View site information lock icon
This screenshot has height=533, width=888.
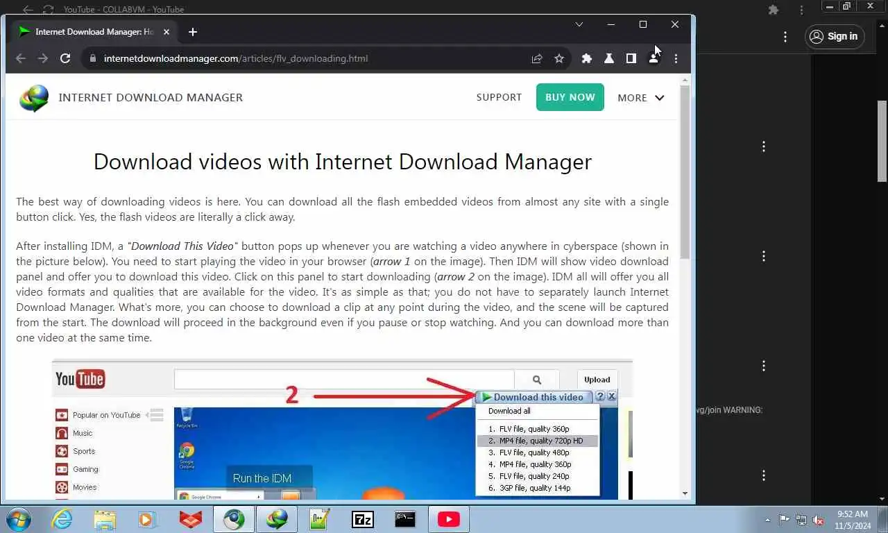(92, 58)
